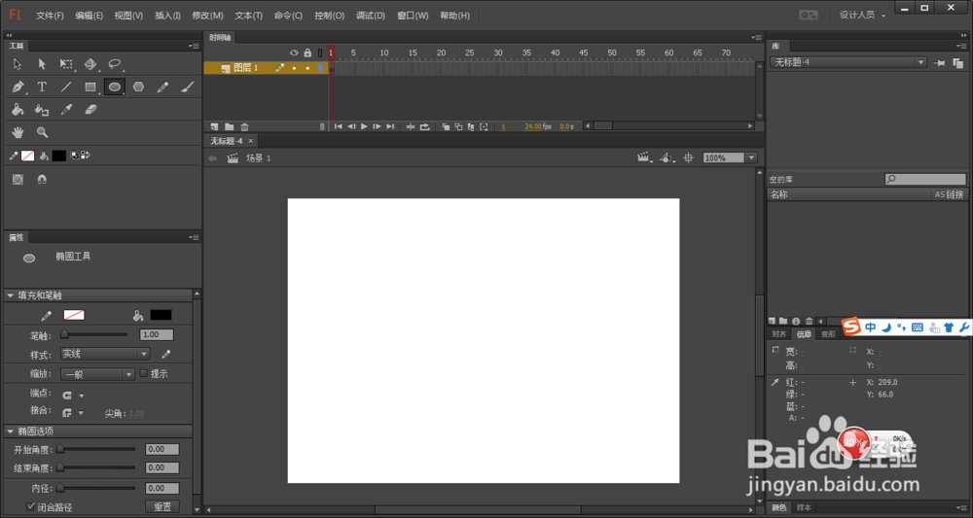Click the 名称 column header in library
973x518 pixels.
(778, 194)
